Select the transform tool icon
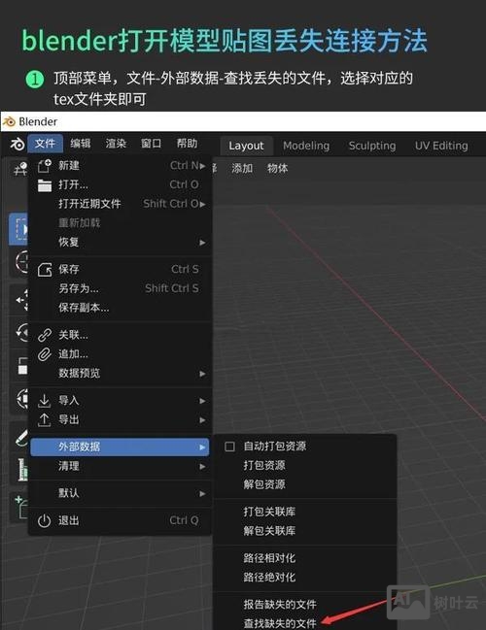Screen dimensions: 486x630 click(20, 399)
